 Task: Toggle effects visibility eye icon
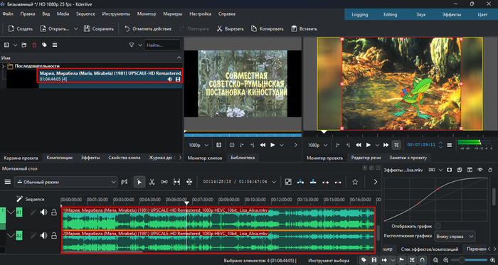click(480, 170)
